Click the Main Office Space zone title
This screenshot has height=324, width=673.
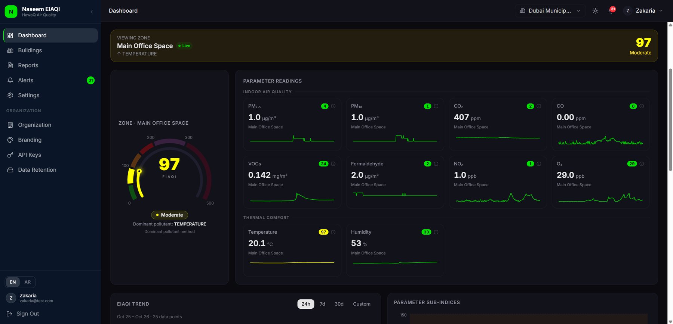click(145, 46)
